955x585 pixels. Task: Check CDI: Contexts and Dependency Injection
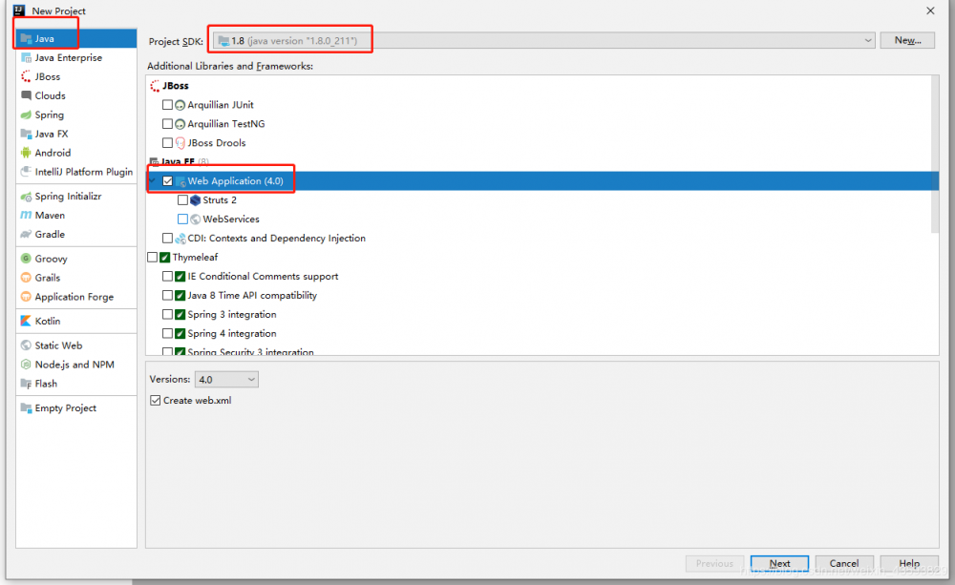pos(167,238)
